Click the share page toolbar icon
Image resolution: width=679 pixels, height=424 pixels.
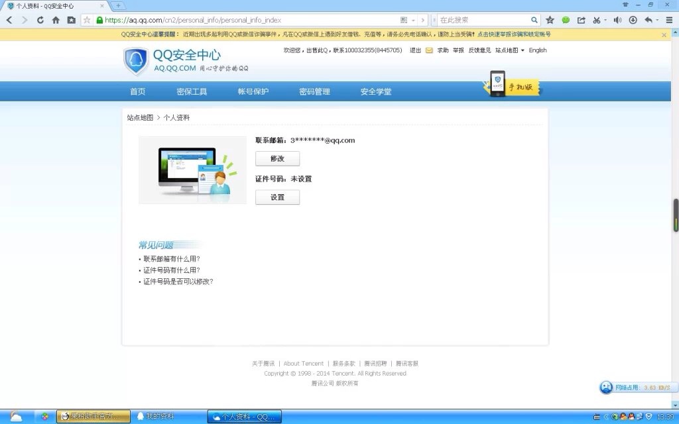pos(581,20)
